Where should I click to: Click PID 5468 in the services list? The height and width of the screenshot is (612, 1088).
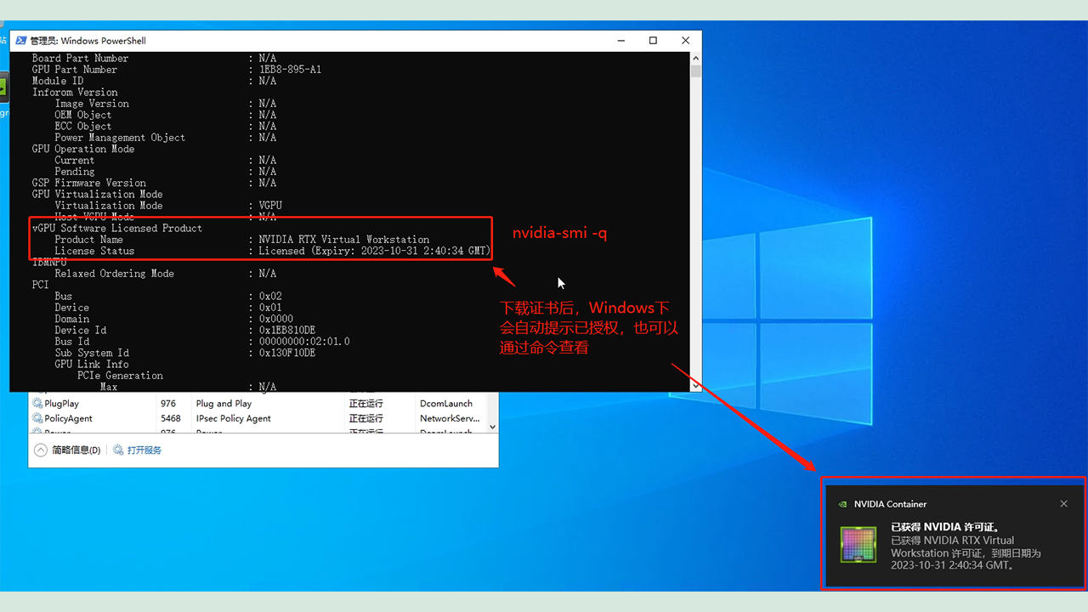pyautogui.click(x=171, y=418)
